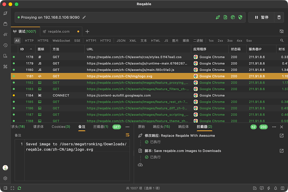The width and height of the screenshot is (288, 192).
Task: Toggle the green shield SSL icon
Action: point(240,17)
